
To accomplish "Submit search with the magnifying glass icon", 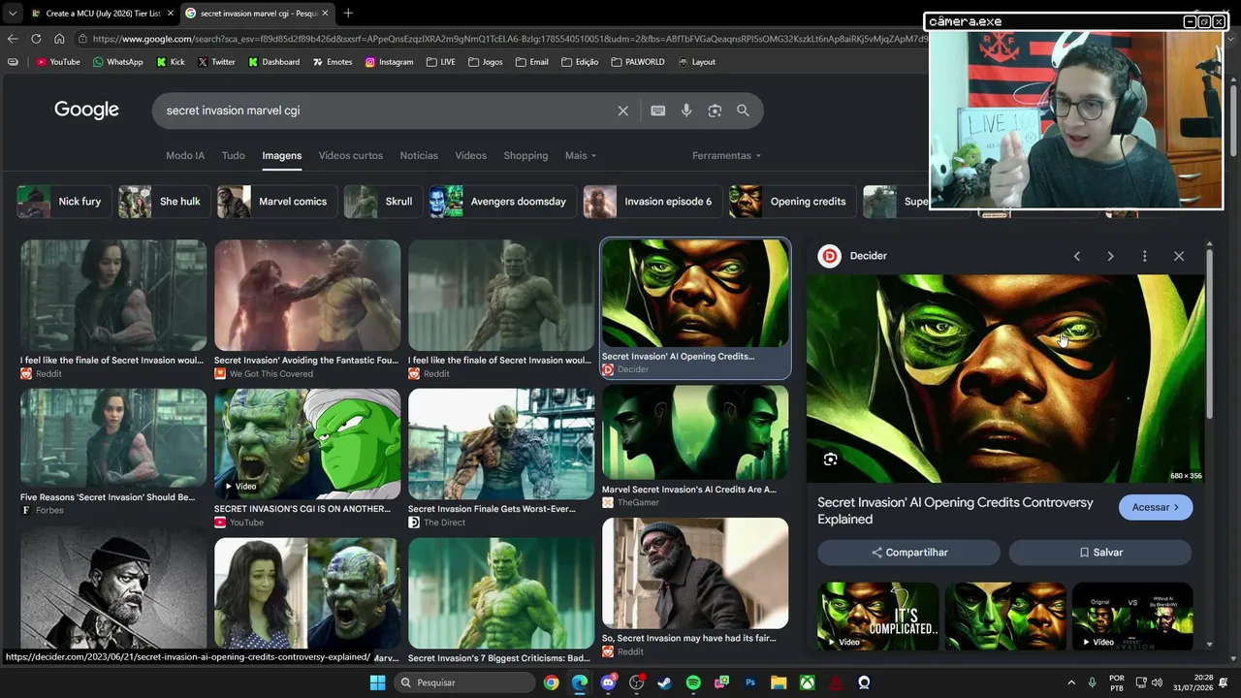I will [743, 111].
